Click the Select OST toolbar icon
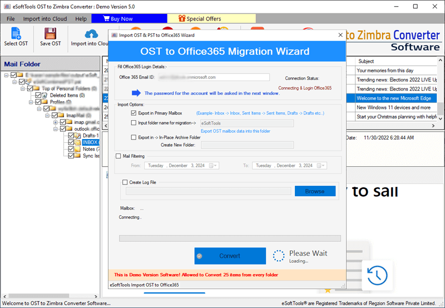Screen dimensions: 445x308 16,33
